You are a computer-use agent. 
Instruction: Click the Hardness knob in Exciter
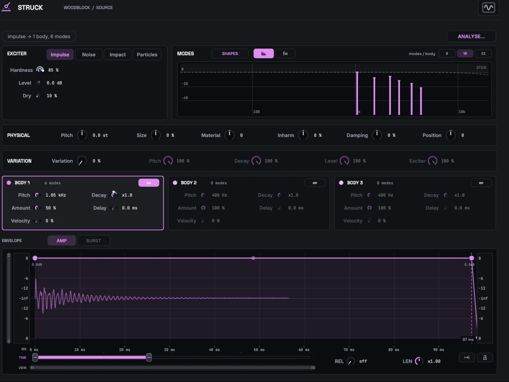(x=40, y=70)
